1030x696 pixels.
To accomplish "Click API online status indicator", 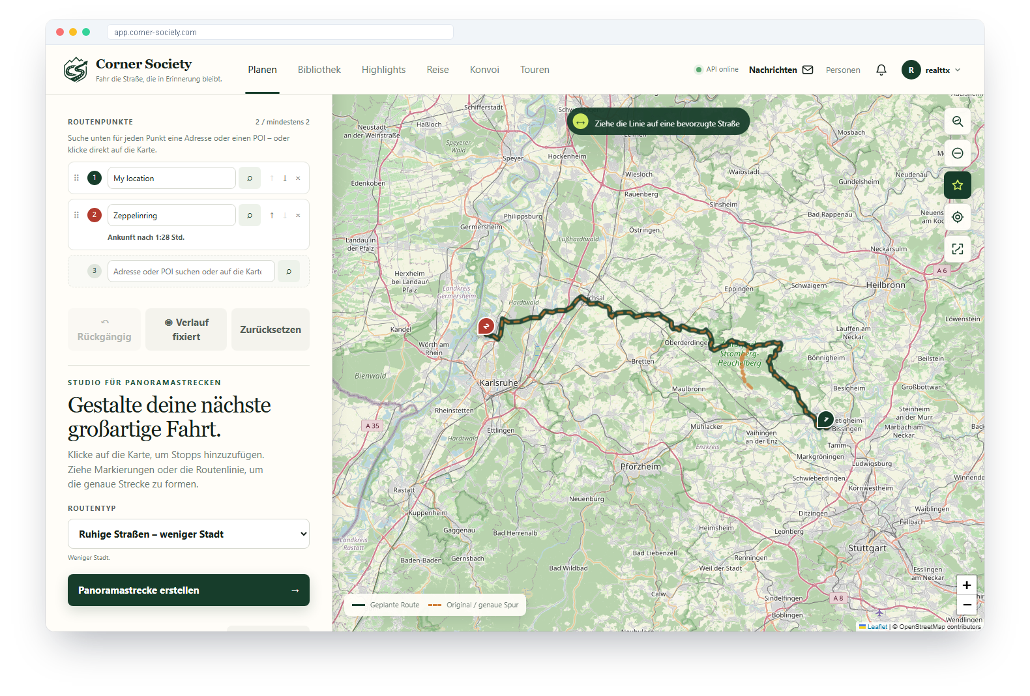I will [716, 70].
